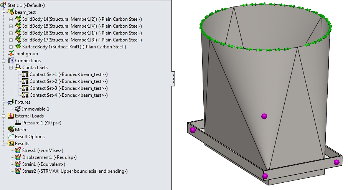
Task: Select the SolidBody 14 beam icon
Action: 18,19
